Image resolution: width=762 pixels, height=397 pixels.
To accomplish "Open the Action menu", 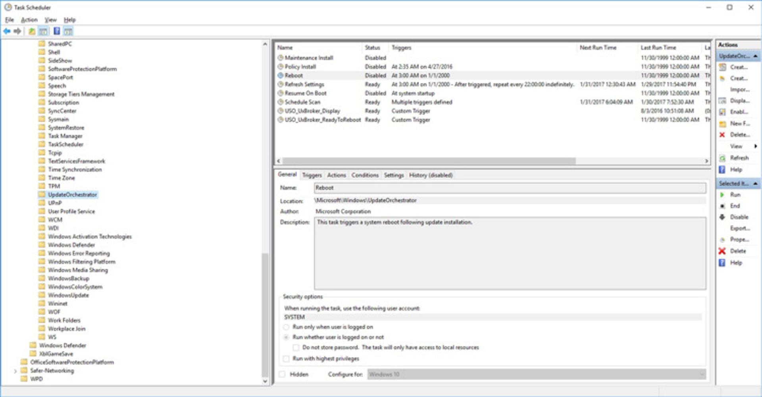I will pyautogui.click(x=29, y=20).
